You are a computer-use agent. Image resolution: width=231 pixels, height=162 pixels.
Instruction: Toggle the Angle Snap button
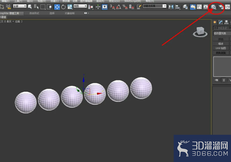(119, 7)
